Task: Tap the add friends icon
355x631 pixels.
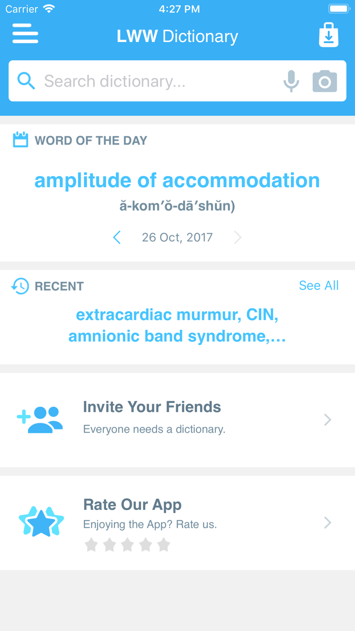Action: tap(40, 420)
